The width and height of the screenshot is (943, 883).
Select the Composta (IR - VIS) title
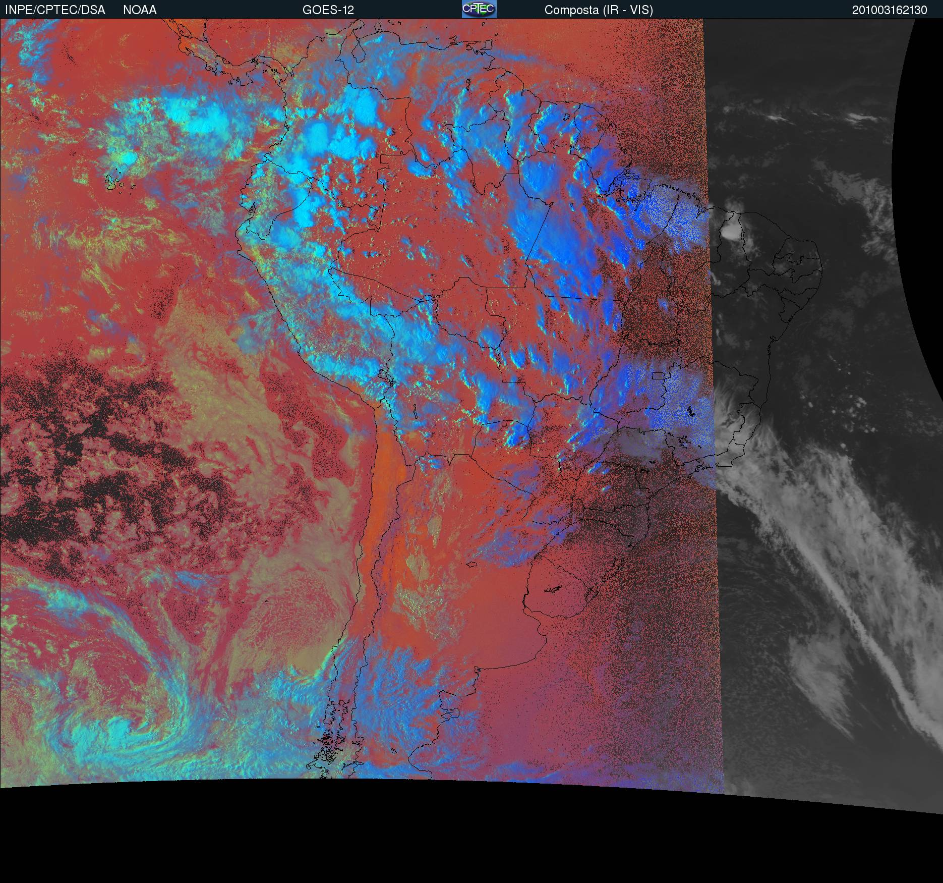(x=599, y=10)
